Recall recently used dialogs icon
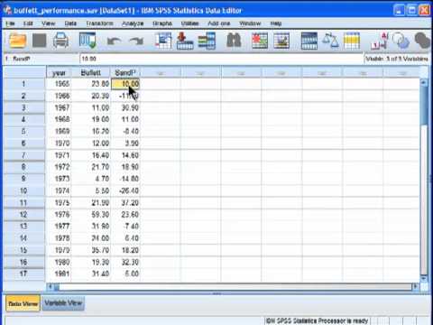 click(88, 41)
